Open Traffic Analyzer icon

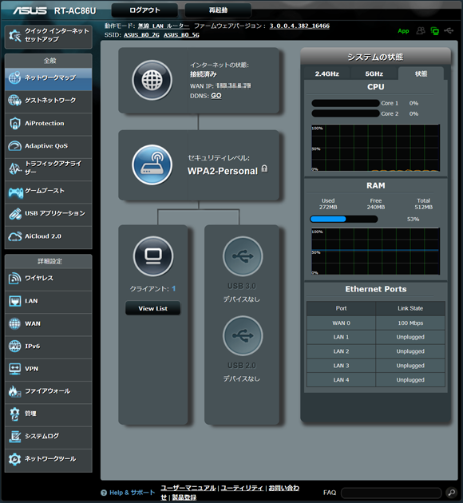pos(14,168)
